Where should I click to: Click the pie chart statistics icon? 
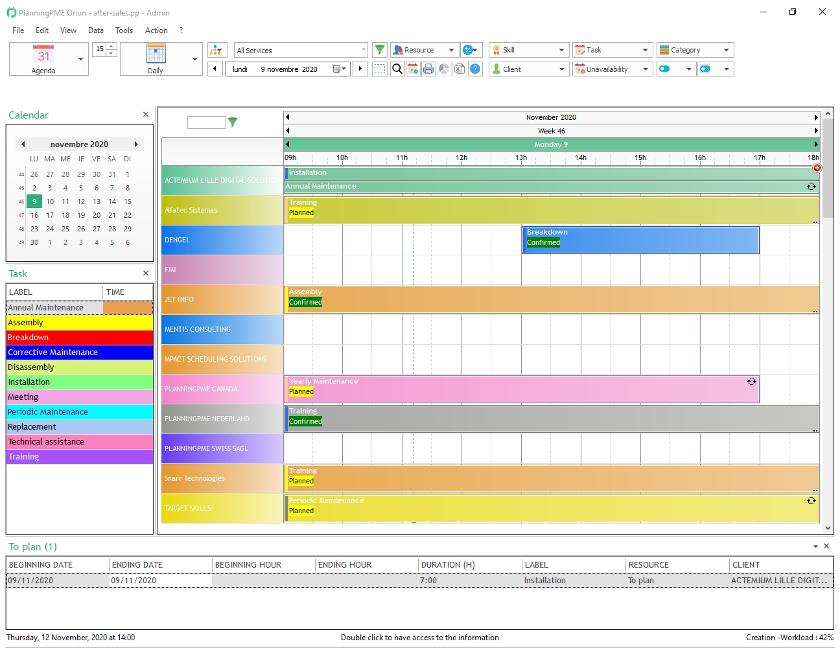444,69
